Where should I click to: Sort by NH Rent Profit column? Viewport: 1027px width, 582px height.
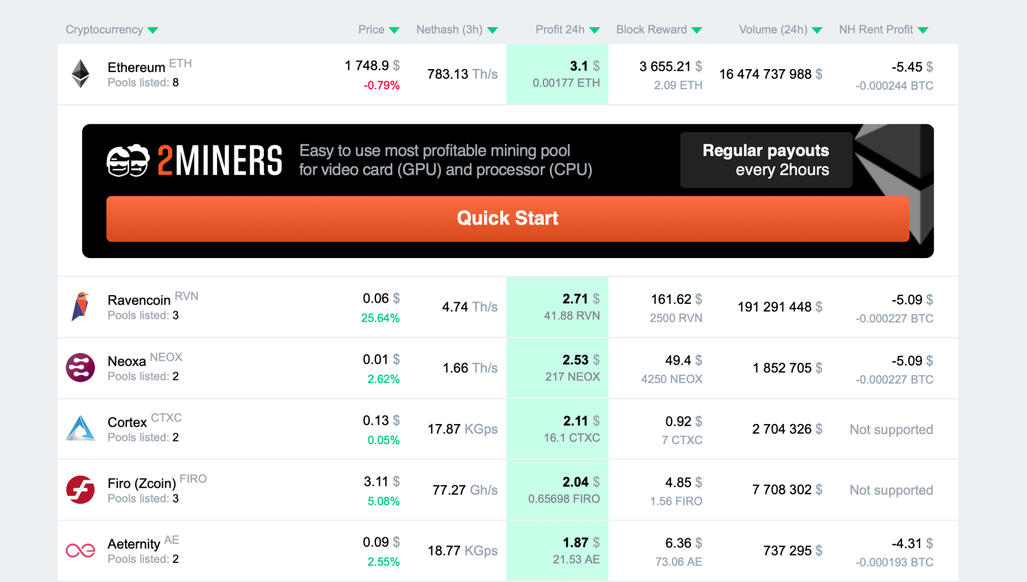click(883, 30)
